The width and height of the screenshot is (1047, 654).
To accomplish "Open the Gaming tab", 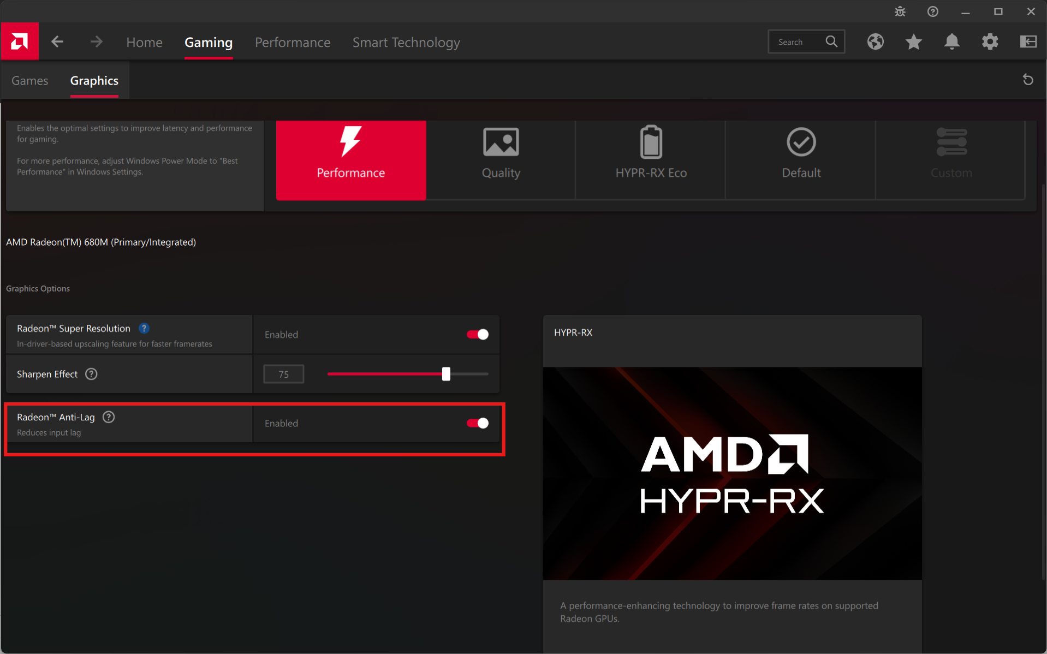I will 209,42.
